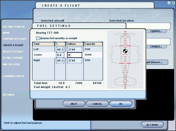Click Change button under Selected location
The image size is (176, 131).
(x=156, y=31)
